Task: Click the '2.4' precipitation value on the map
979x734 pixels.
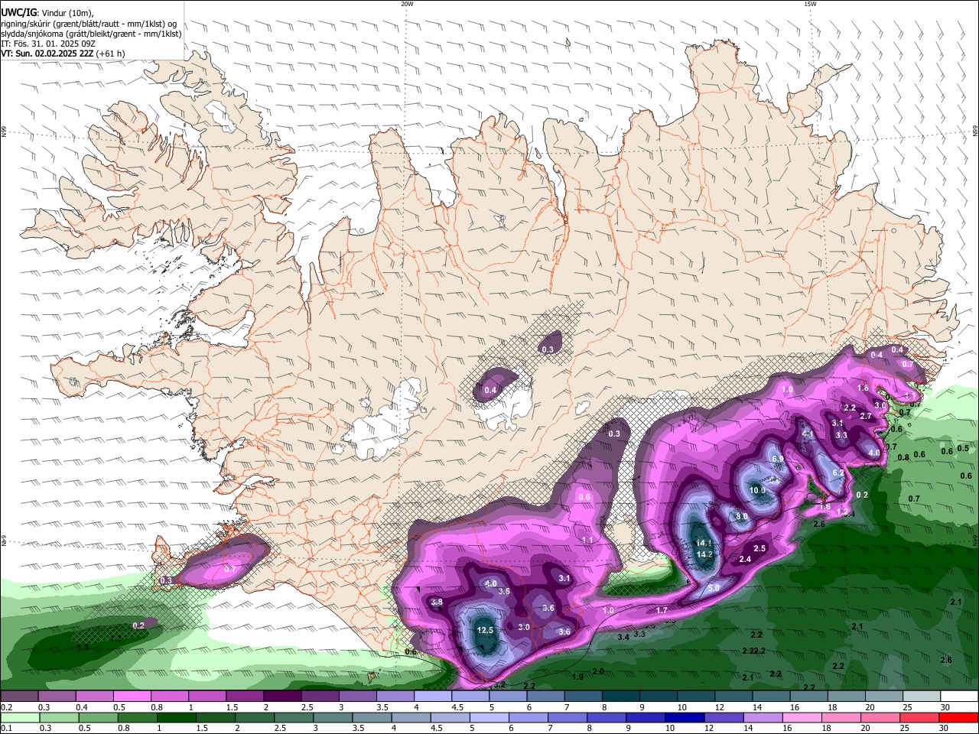Action: [x=745, y=559]
